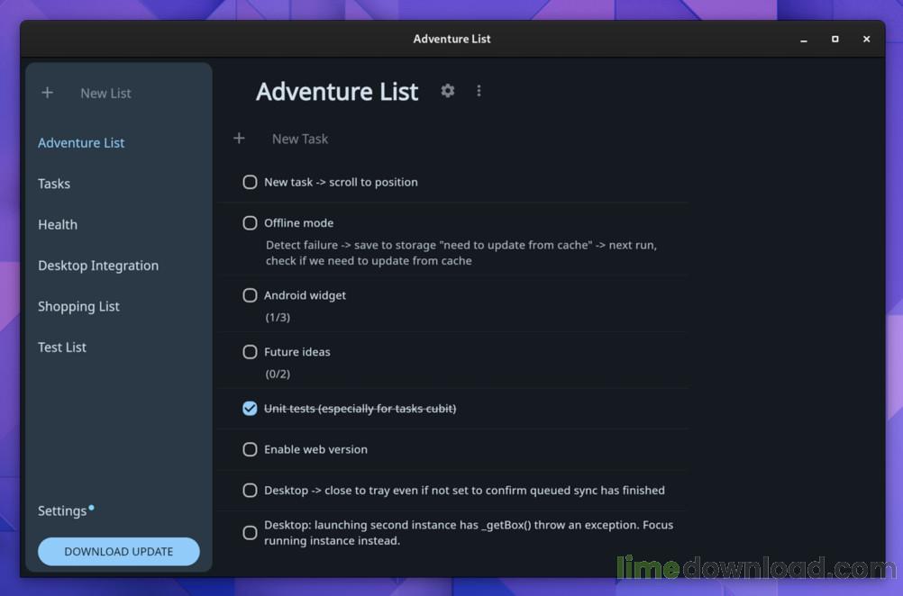Select the Desktop Integration list

(98, 266)
